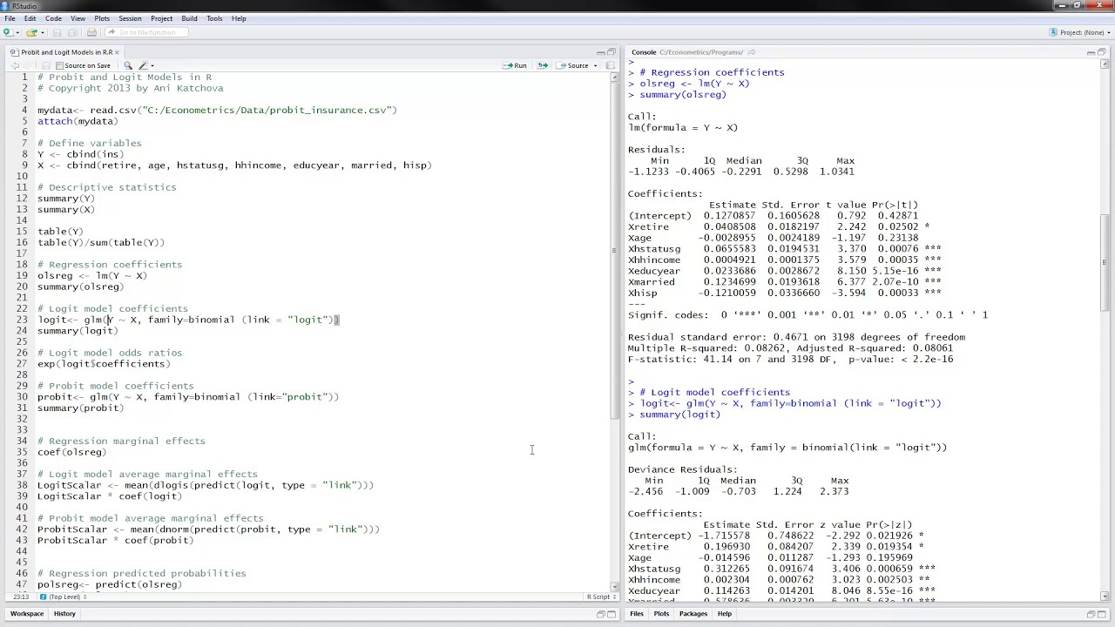Switch to the History tab
The height and width of the screenshot is (627, 1115).
64,614
